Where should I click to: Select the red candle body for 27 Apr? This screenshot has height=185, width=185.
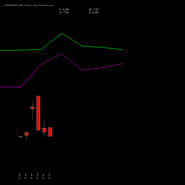point(44,130)
